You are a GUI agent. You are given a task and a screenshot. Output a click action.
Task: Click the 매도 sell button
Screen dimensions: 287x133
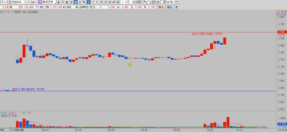169,7
